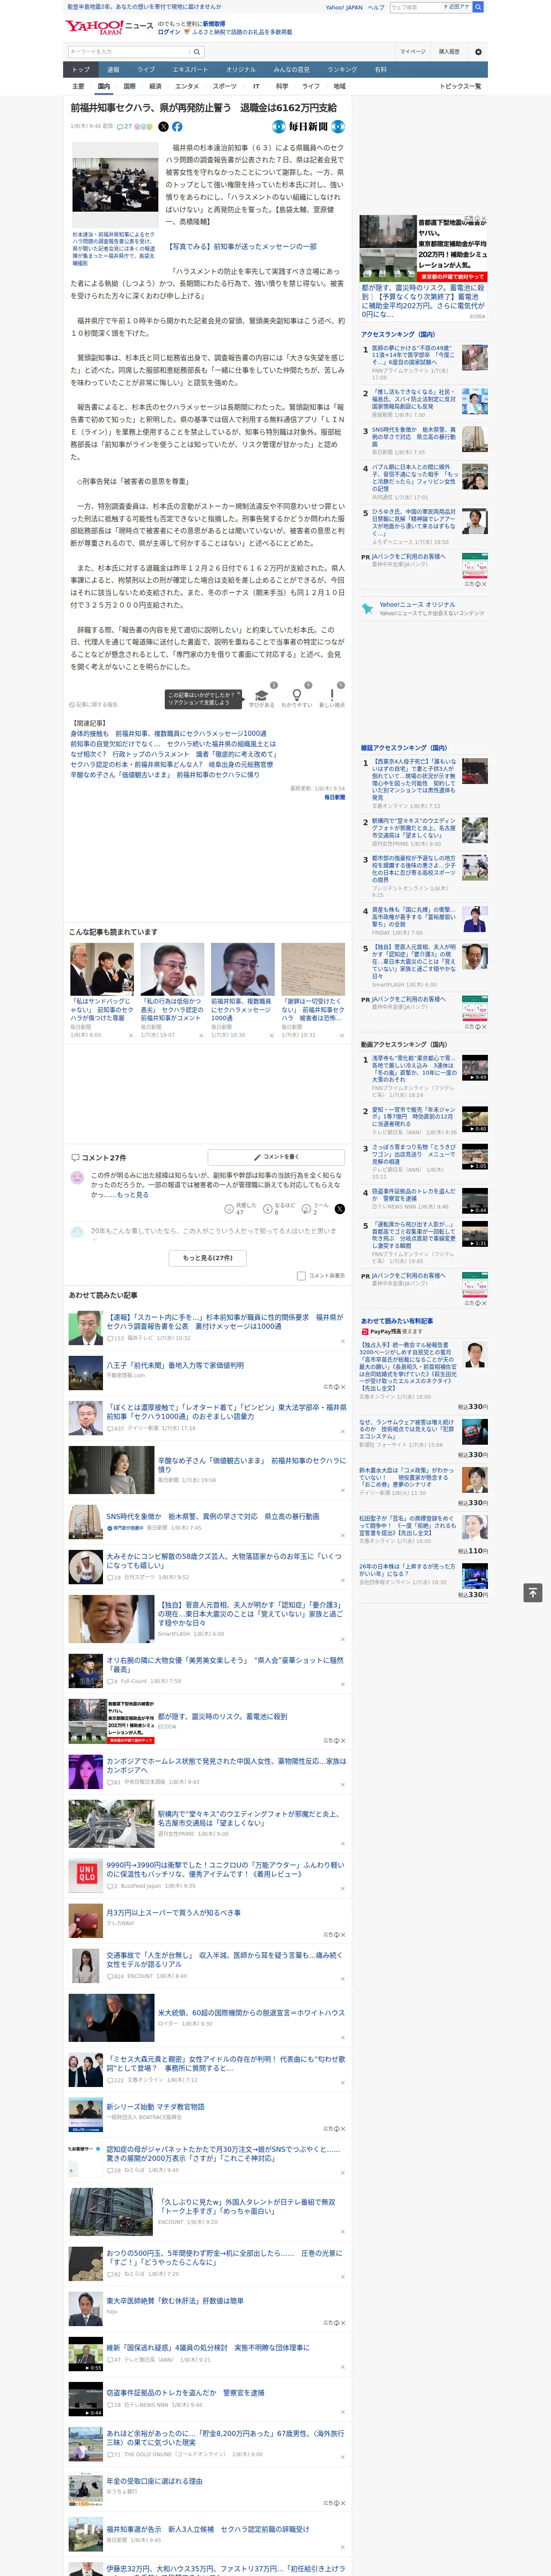Open the エキスパート tab

coord(190,70)
